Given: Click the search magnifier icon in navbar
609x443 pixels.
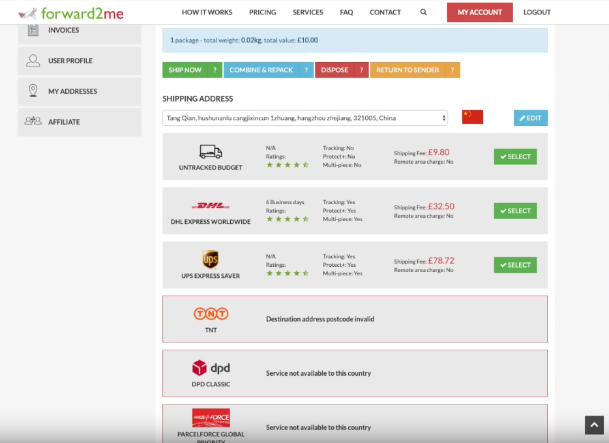Looking at the screenshot, I should pyautogui.click(x=424, y=12).
